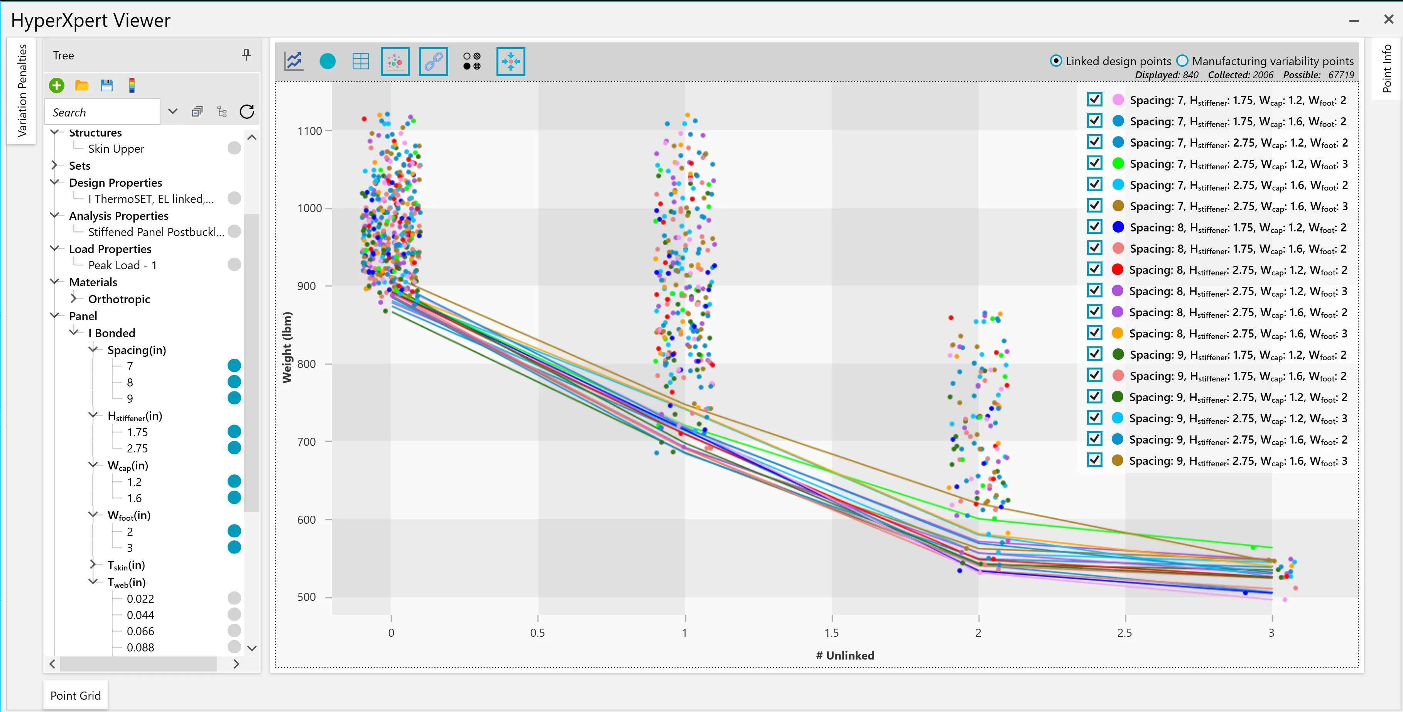Uncheck legend Spacing 8, Hstiffener 2.75, Wcap 1.2, Wfoot 2
This screenshot has width=1403, height=712.
(1094, 270)
